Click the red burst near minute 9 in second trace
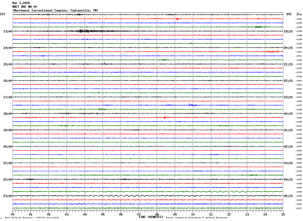303x221 pixels. click(x=177, y=19)
